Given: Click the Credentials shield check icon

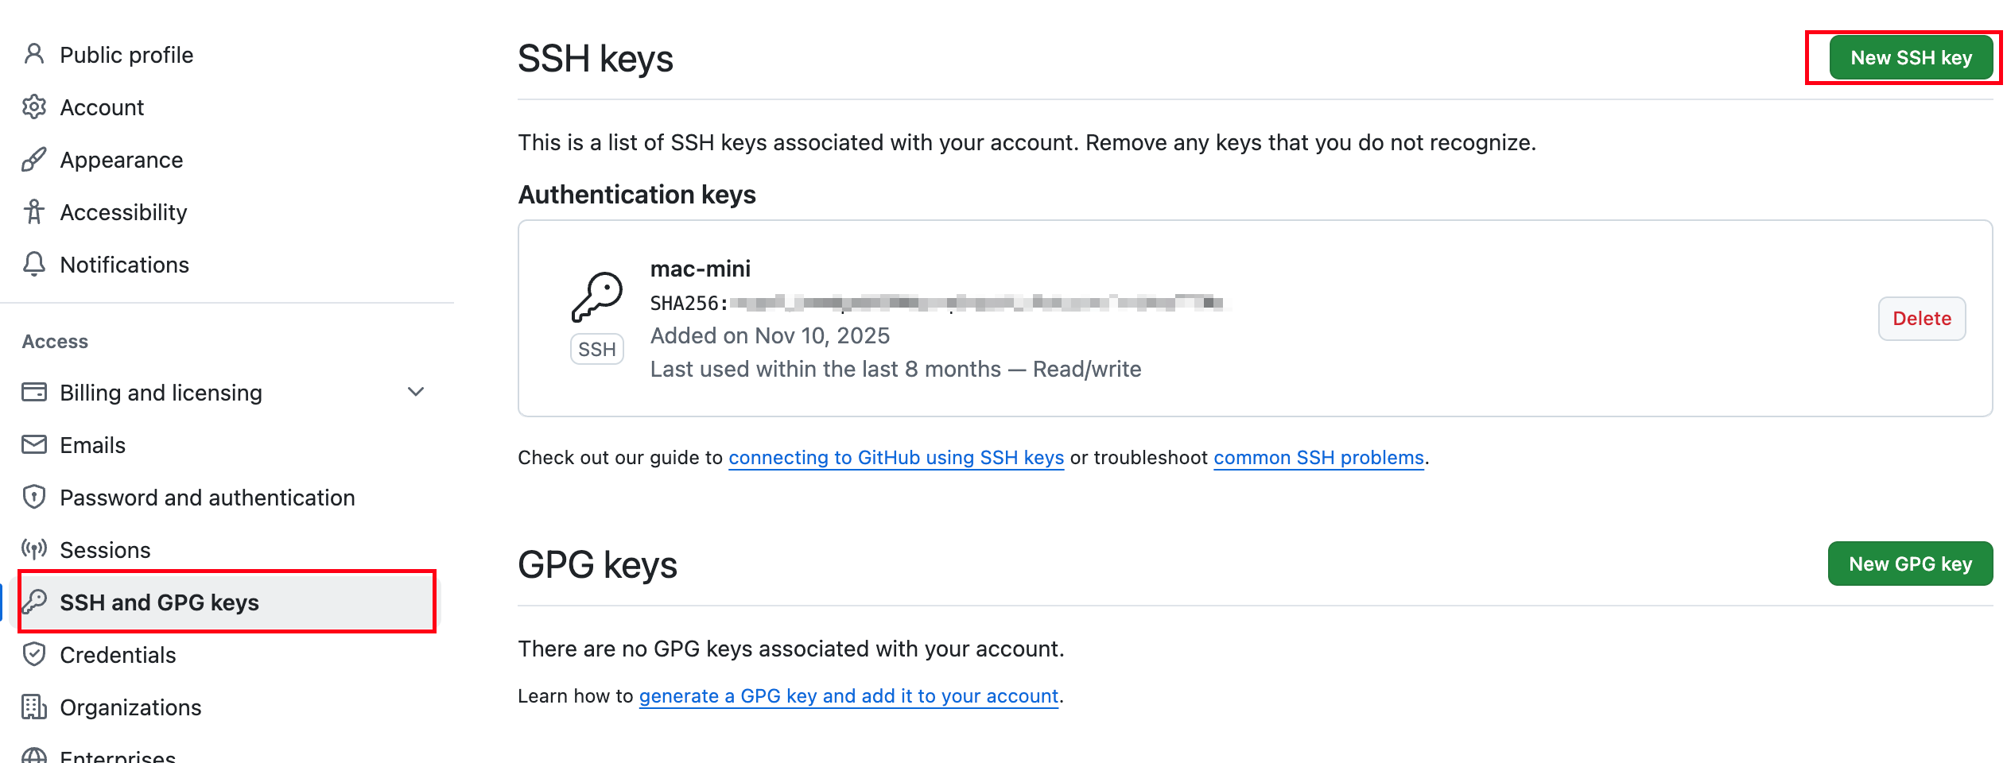Looking at the screenshot, I should pos(34,654).
